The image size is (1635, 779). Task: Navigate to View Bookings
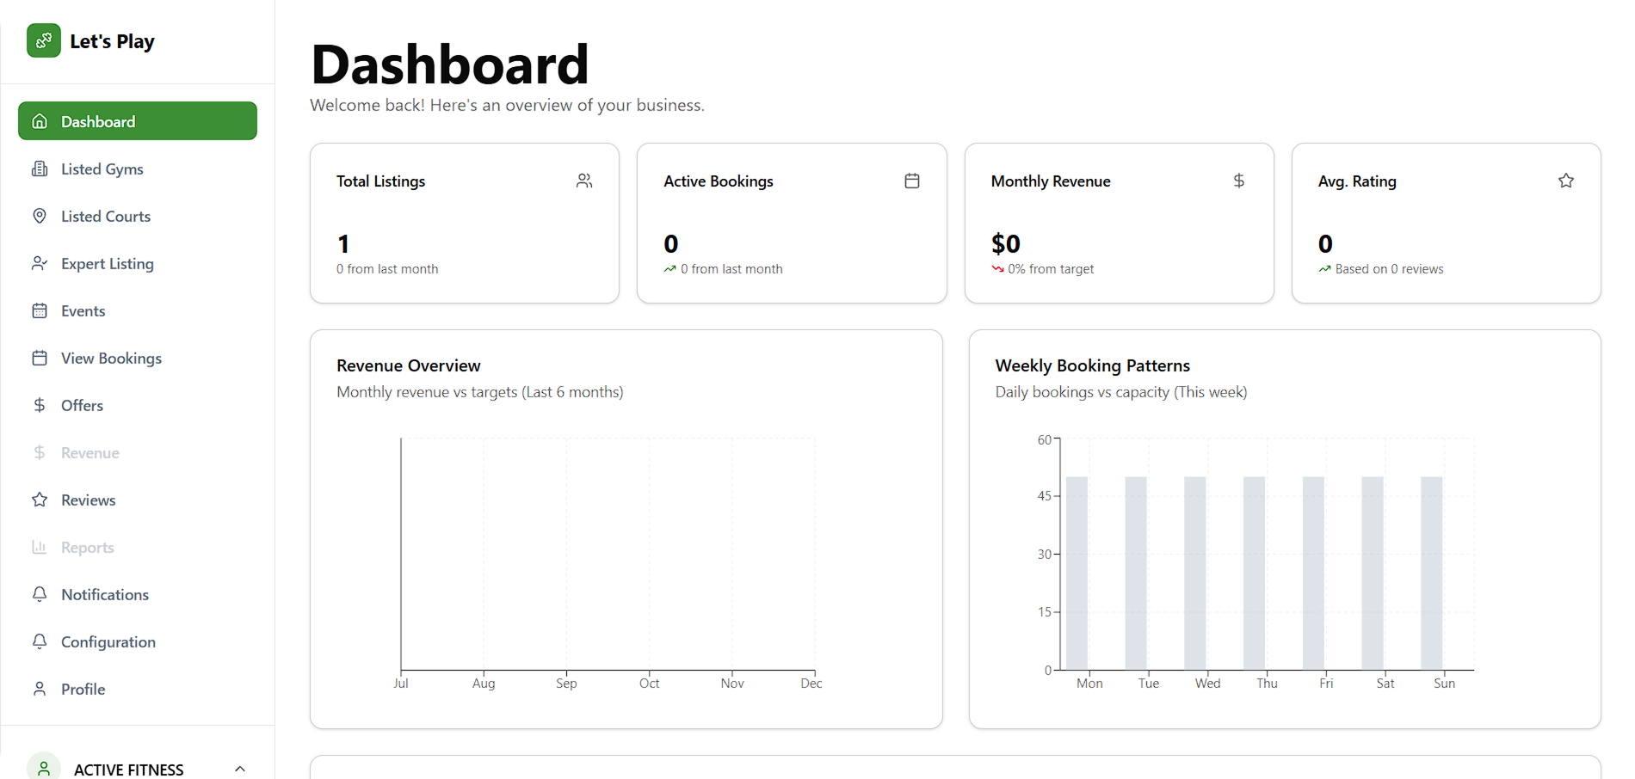[x=138, y=358]
